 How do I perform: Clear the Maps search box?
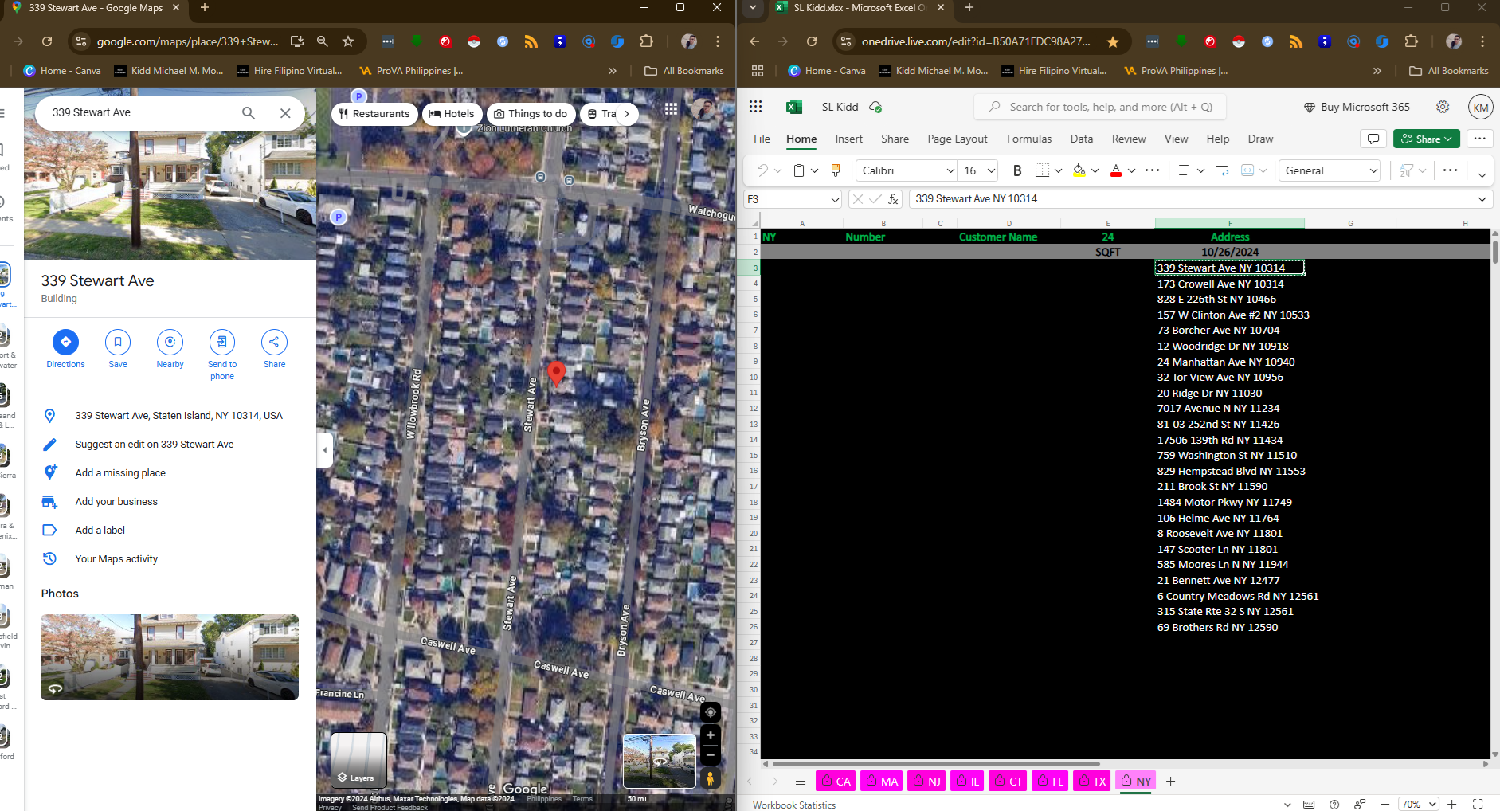coord(285,113)
